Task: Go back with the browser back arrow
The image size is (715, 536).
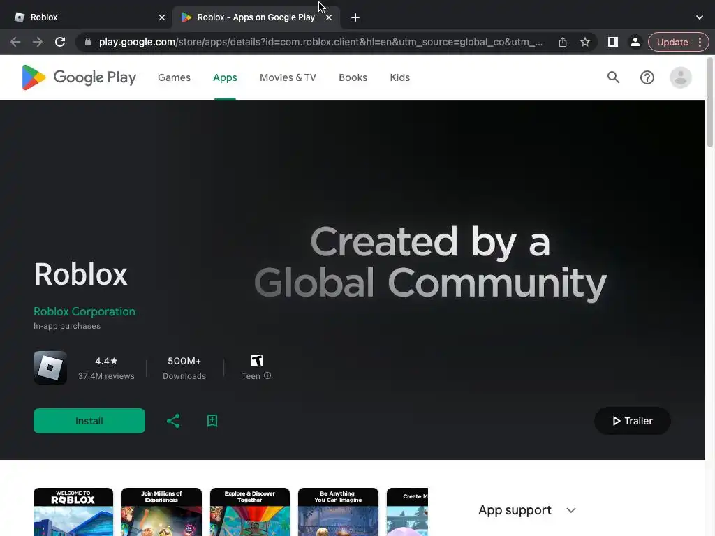Action: click(15, 42)
